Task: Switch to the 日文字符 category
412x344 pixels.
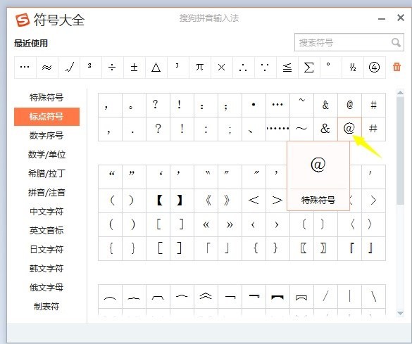Action: point(46,249)
